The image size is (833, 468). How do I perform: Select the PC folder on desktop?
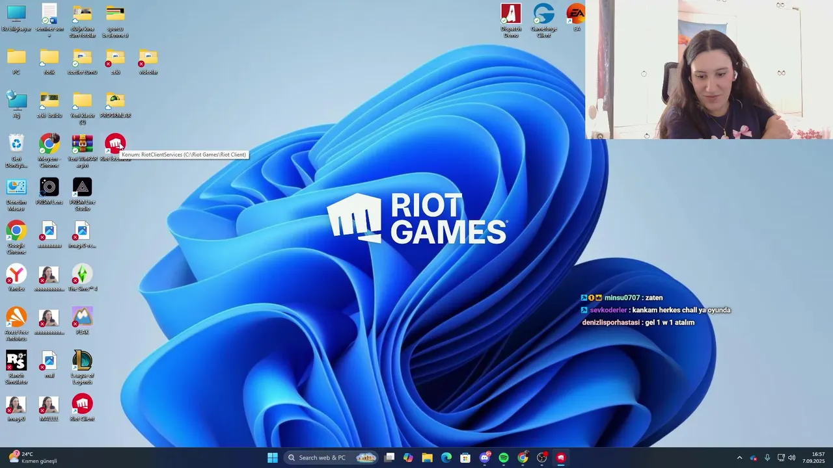16,62
